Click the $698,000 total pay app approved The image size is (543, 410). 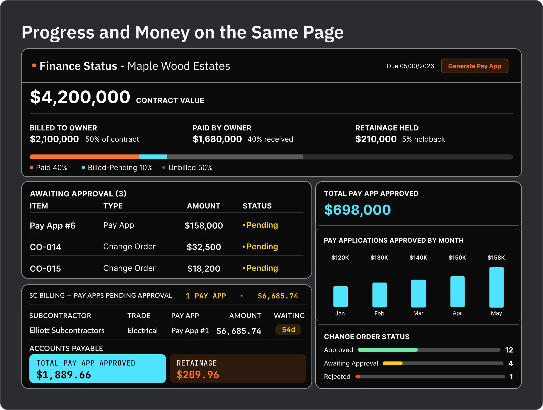coord(357,210)
